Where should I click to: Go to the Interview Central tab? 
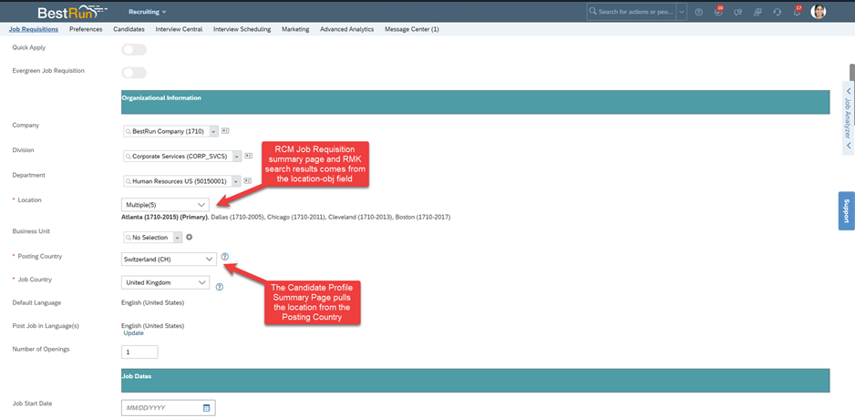click(x=179, y=29)
